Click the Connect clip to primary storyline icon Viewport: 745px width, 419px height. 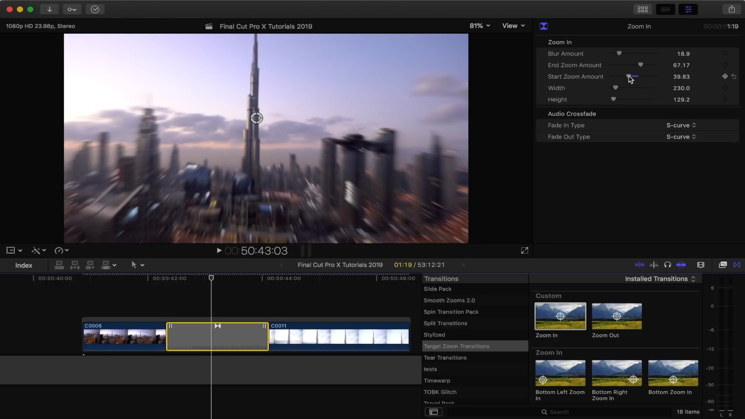(59, 265)
